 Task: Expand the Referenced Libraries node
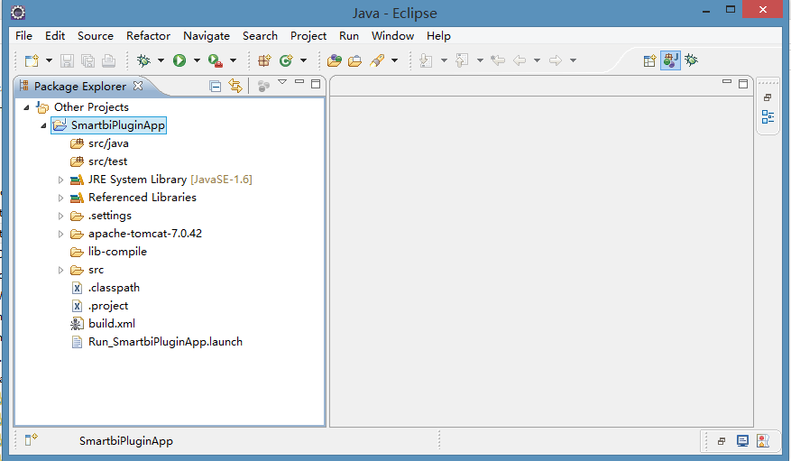[x=60, y=198]
